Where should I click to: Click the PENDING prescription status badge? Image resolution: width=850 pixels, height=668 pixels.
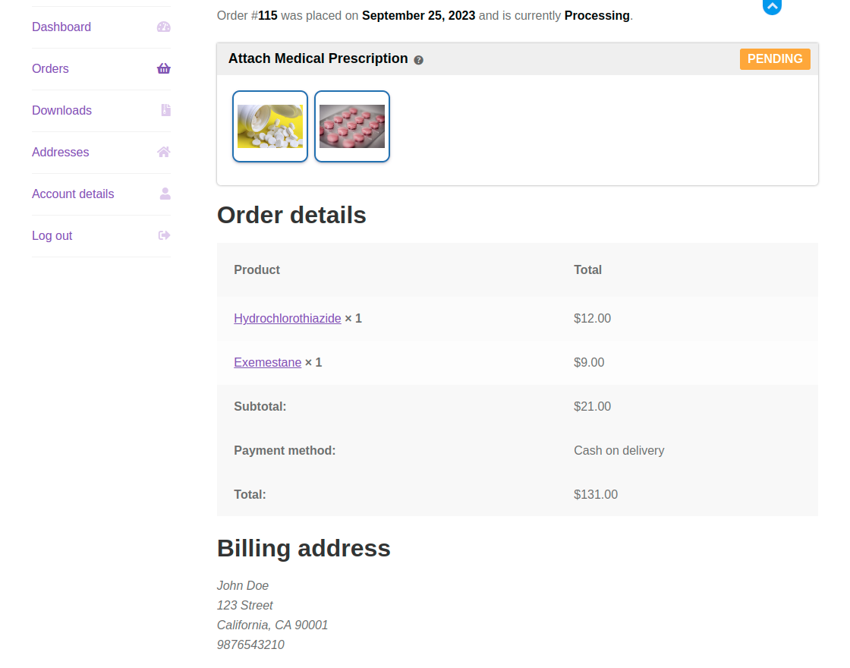click(775, 58)
